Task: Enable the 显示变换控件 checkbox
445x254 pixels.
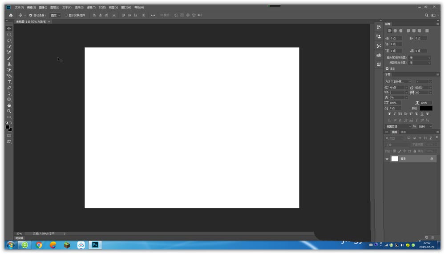Action: tap(66, 15)
